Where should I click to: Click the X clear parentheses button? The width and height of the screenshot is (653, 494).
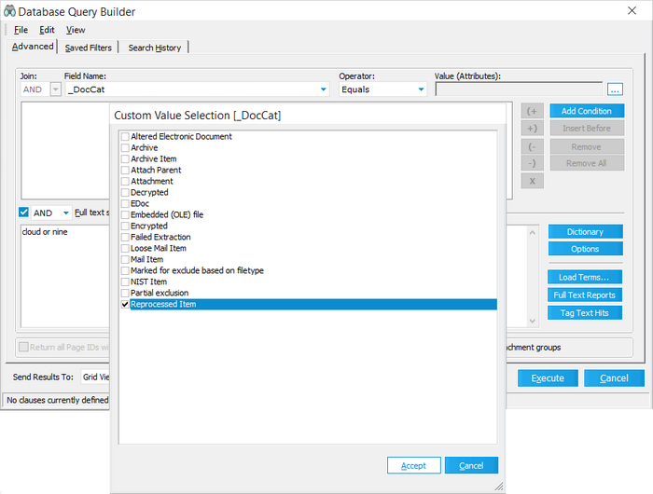click(532, 181)
